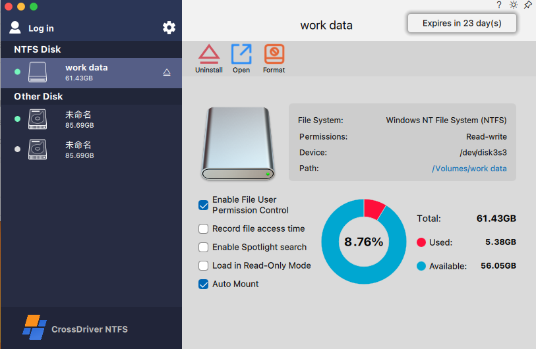Open settings with the gear icon
Image resolution: width=536 pixels, height=349 pixels.
(169, 28)
